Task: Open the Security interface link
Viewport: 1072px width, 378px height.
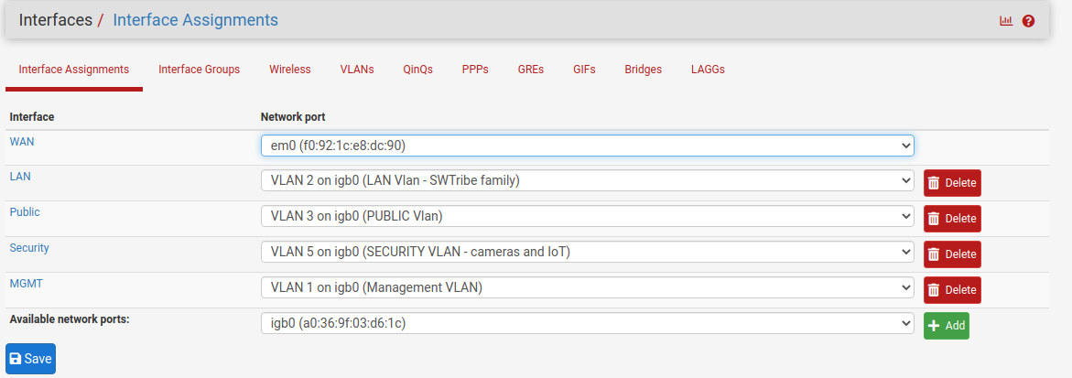Action: coord(29,247)
